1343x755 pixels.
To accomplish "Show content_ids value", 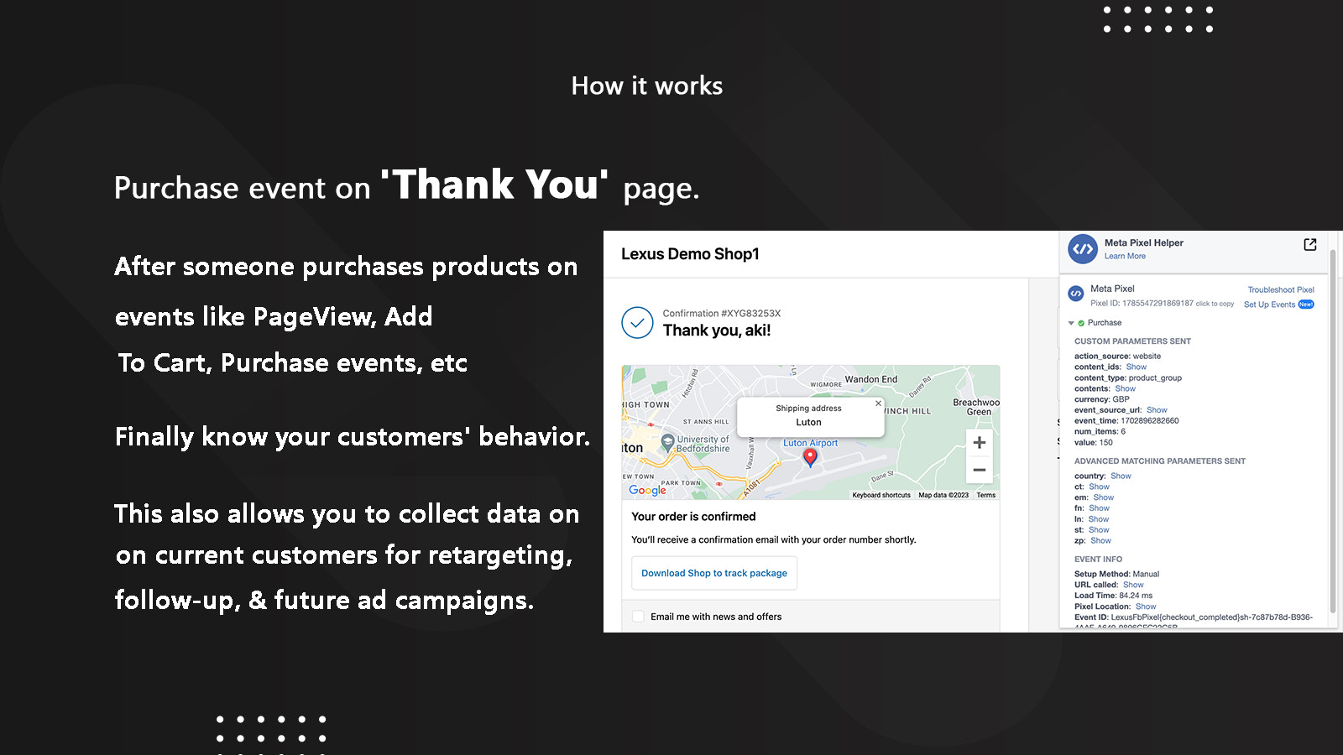I will click(1136, 367).
